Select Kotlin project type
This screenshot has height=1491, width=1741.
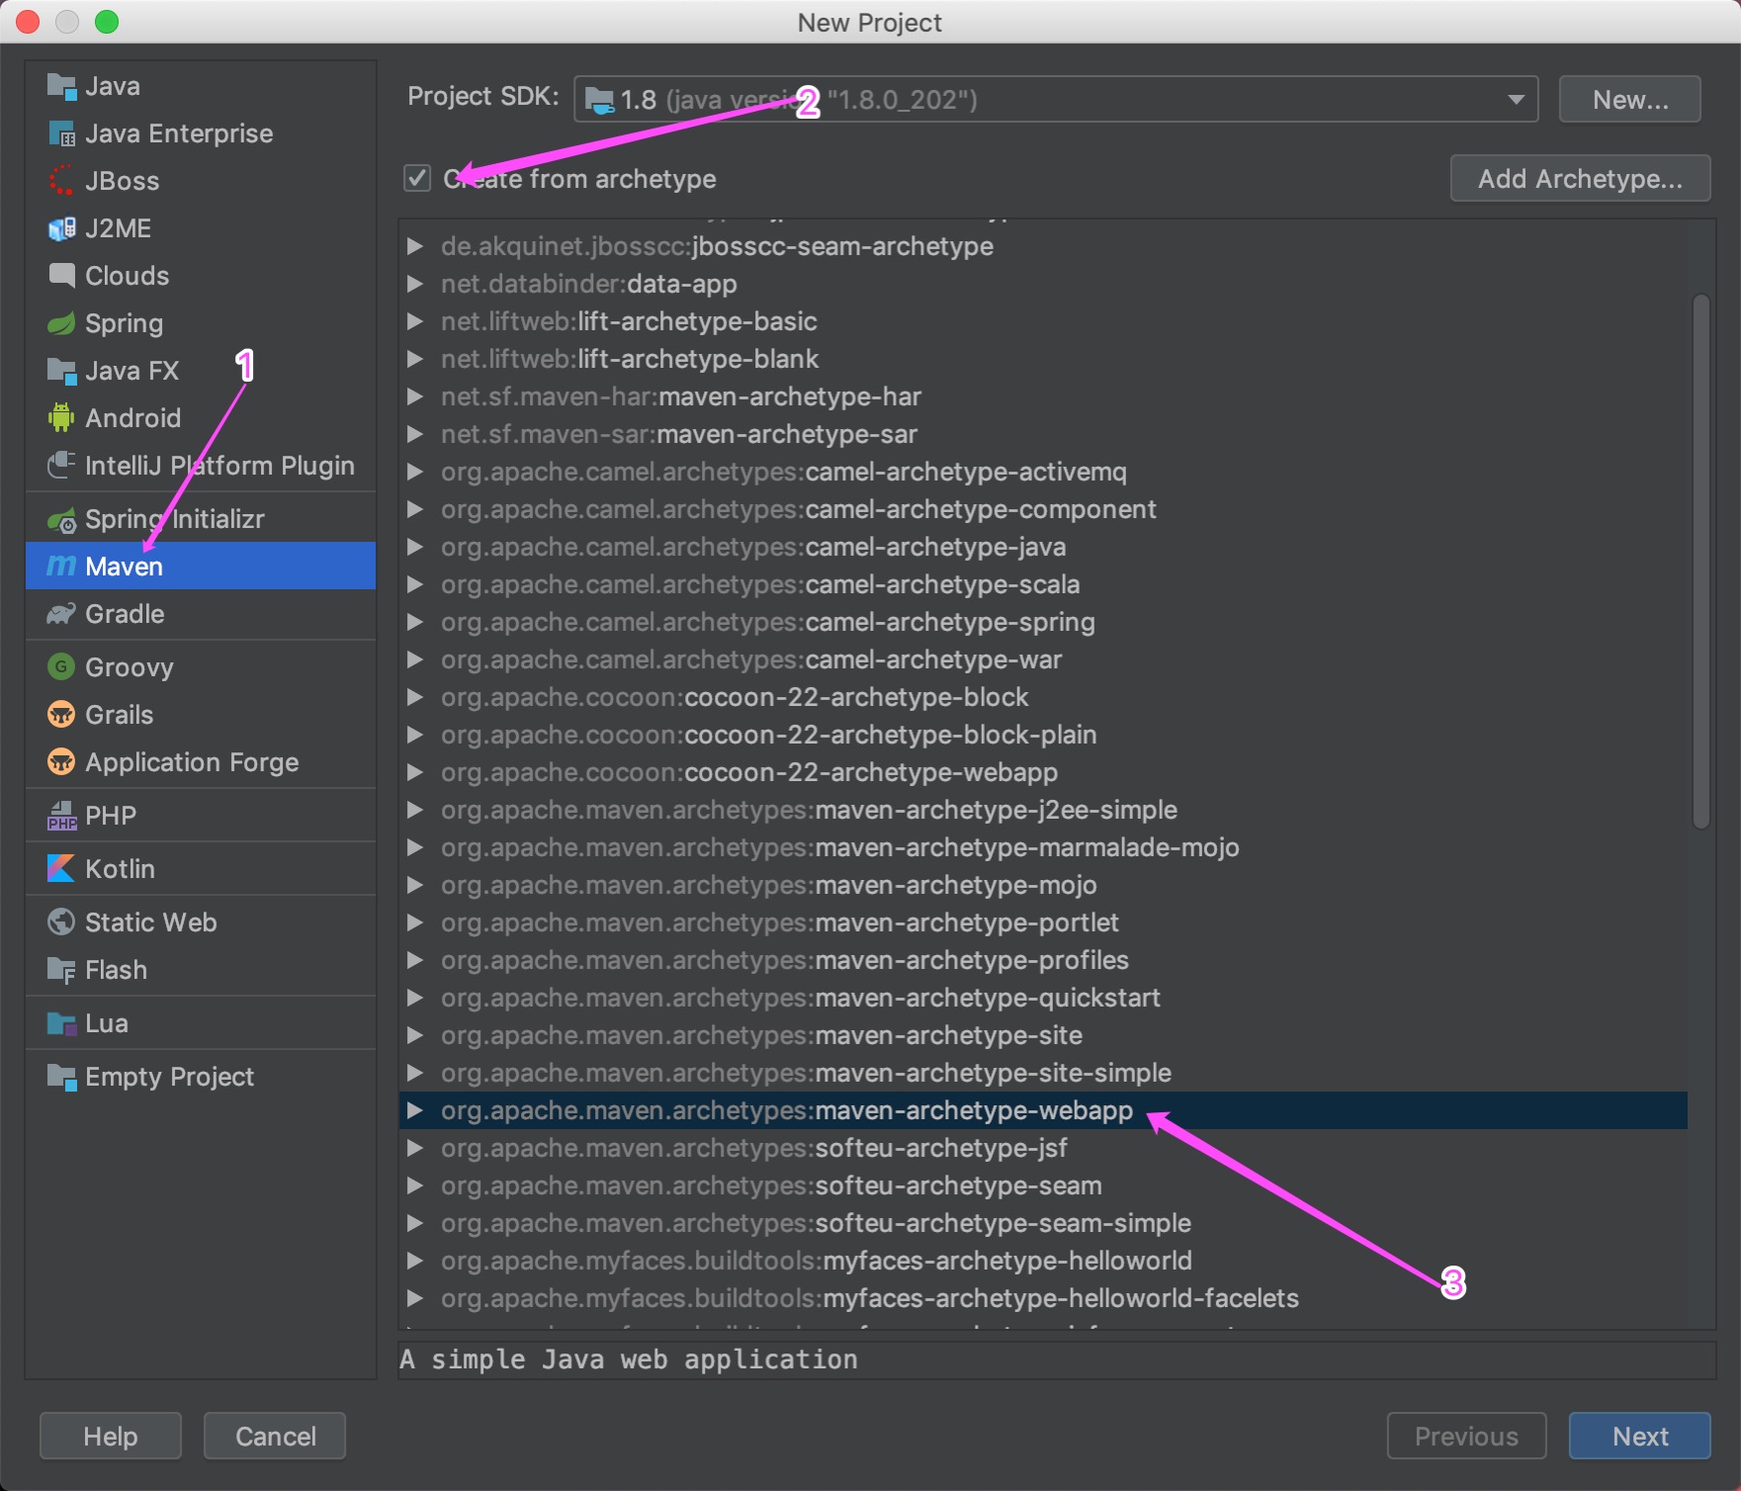(x=201, y=868)
